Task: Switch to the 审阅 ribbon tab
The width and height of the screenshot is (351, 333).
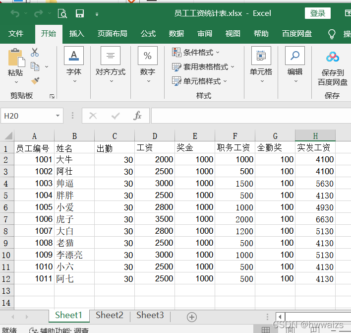Action: (205, 34)
